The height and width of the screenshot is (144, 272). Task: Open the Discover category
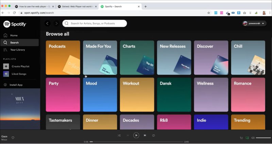[x=211, y=58]
